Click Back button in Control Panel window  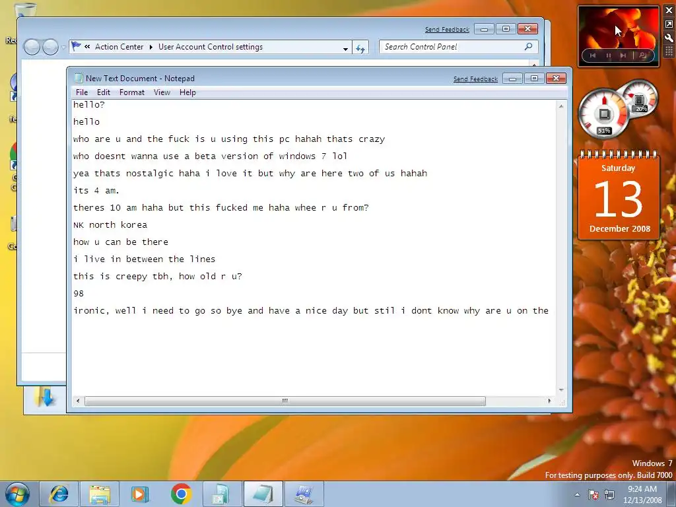coord(32,47)
